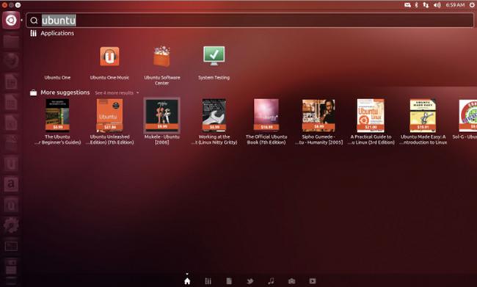477x287 pixels.
Task: Switch to the Applications lens
Action: pyautogui.click(x=208, y=281)
